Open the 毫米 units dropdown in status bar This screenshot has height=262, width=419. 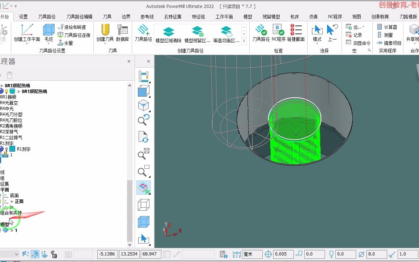(252, 254)
